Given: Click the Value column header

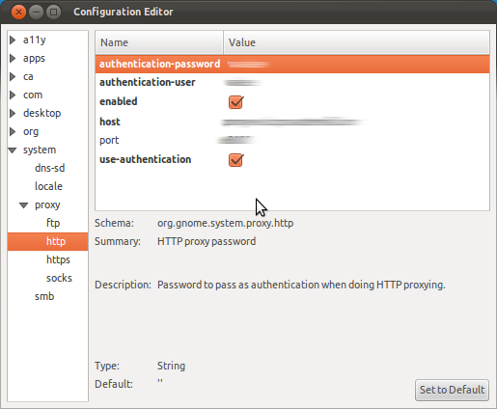Looking at the screenshot, I should [x=356, y=42].
